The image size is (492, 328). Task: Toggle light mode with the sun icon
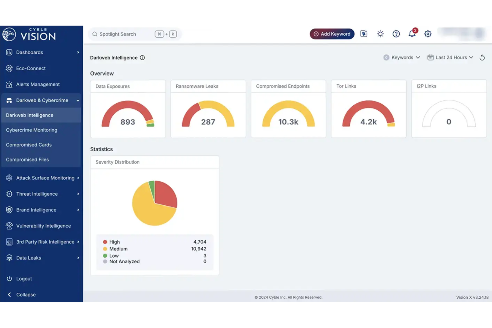pyautogui.click(x=380, y=34)
